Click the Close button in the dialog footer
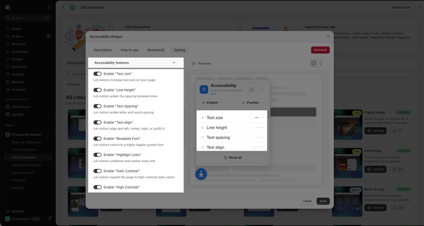This screenshot has height=226, width=424. [x=307, y=201]
